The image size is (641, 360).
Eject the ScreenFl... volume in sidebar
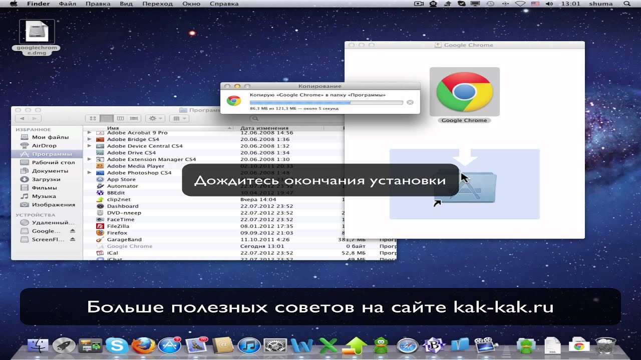point(72,239)
